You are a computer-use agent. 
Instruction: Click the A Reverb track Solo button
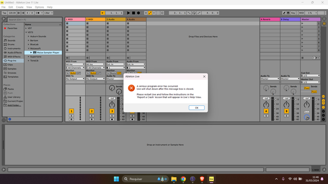[266, 116]
